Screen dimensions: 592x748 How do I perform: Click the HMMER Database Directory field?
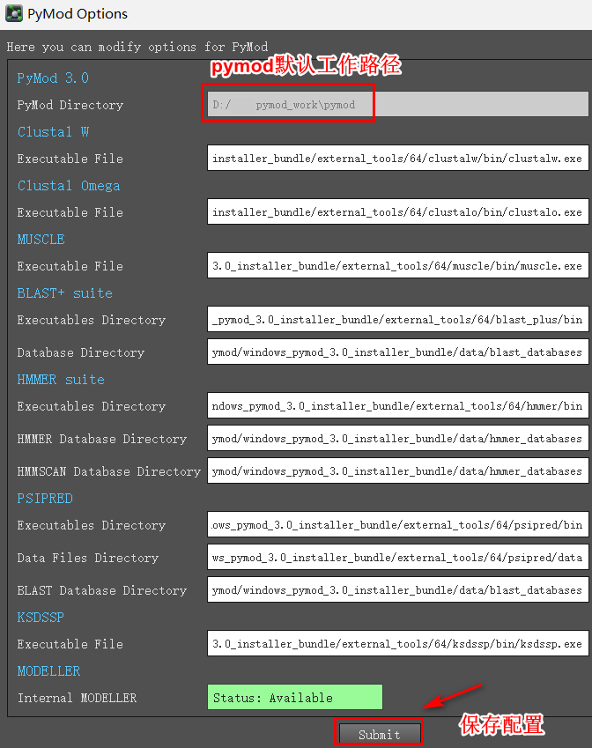[398, 439]
